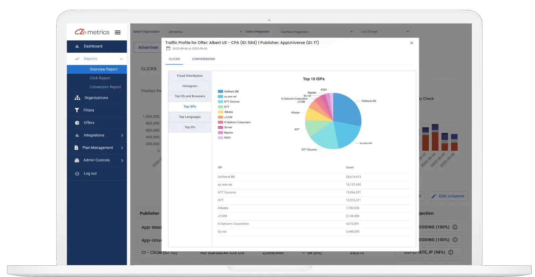Select the Softbank BB table row
The height and width of the screenshot is (277, 535).
(314, 177)
